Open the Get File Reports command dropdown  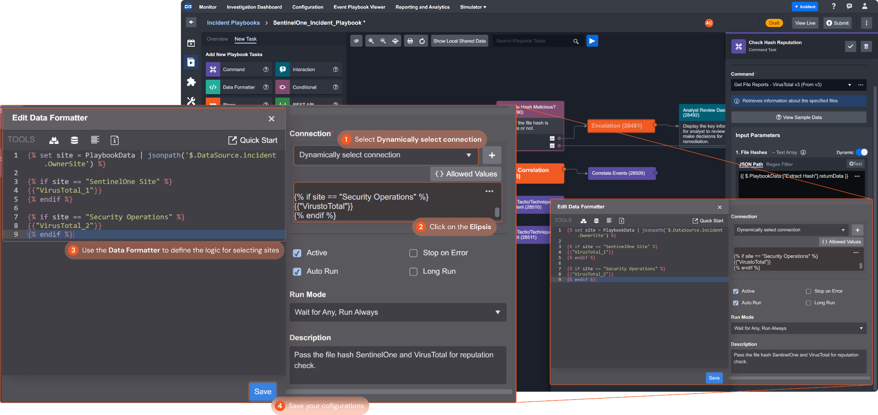coord(849,85)
